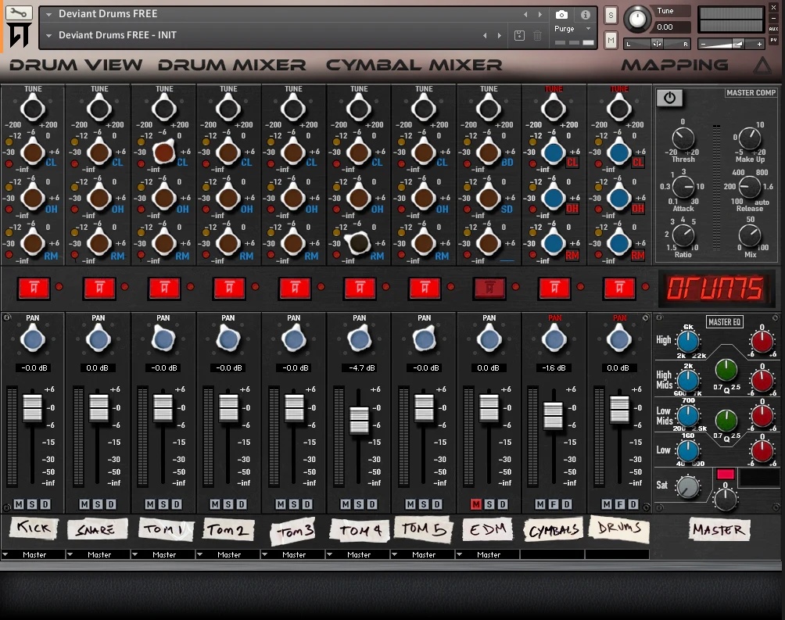Open EDM output Master dropdown

[488, 554]
